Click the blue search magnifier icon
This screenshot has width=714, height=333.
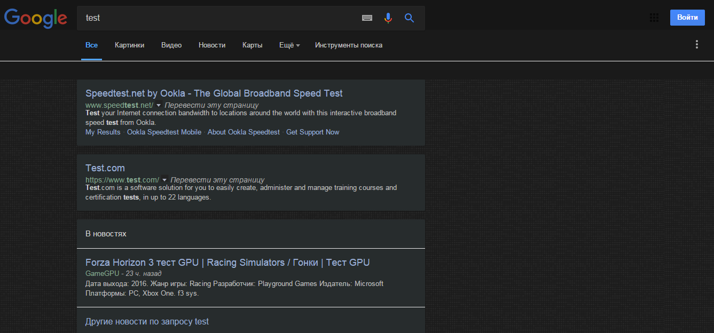[x=410, y=18]
